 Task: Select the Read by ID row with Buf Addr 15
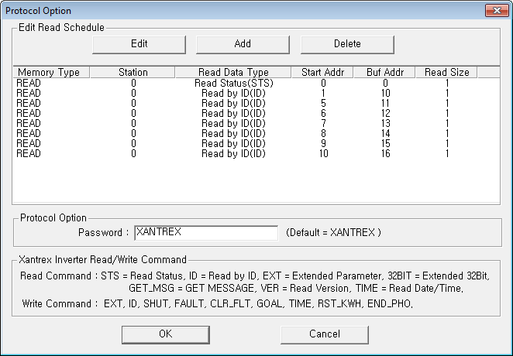click(x=256, y=144)
